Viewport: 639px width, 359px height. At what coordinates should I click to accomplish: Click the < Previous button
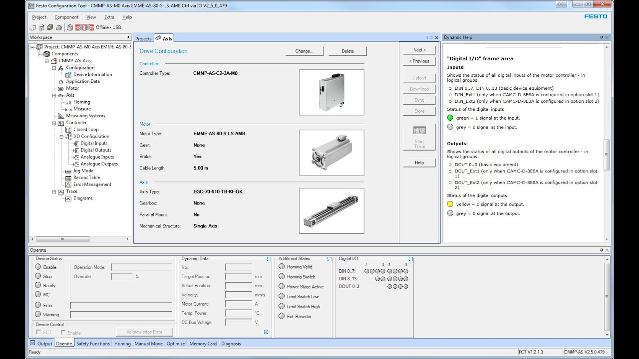[x=419, y=61]
